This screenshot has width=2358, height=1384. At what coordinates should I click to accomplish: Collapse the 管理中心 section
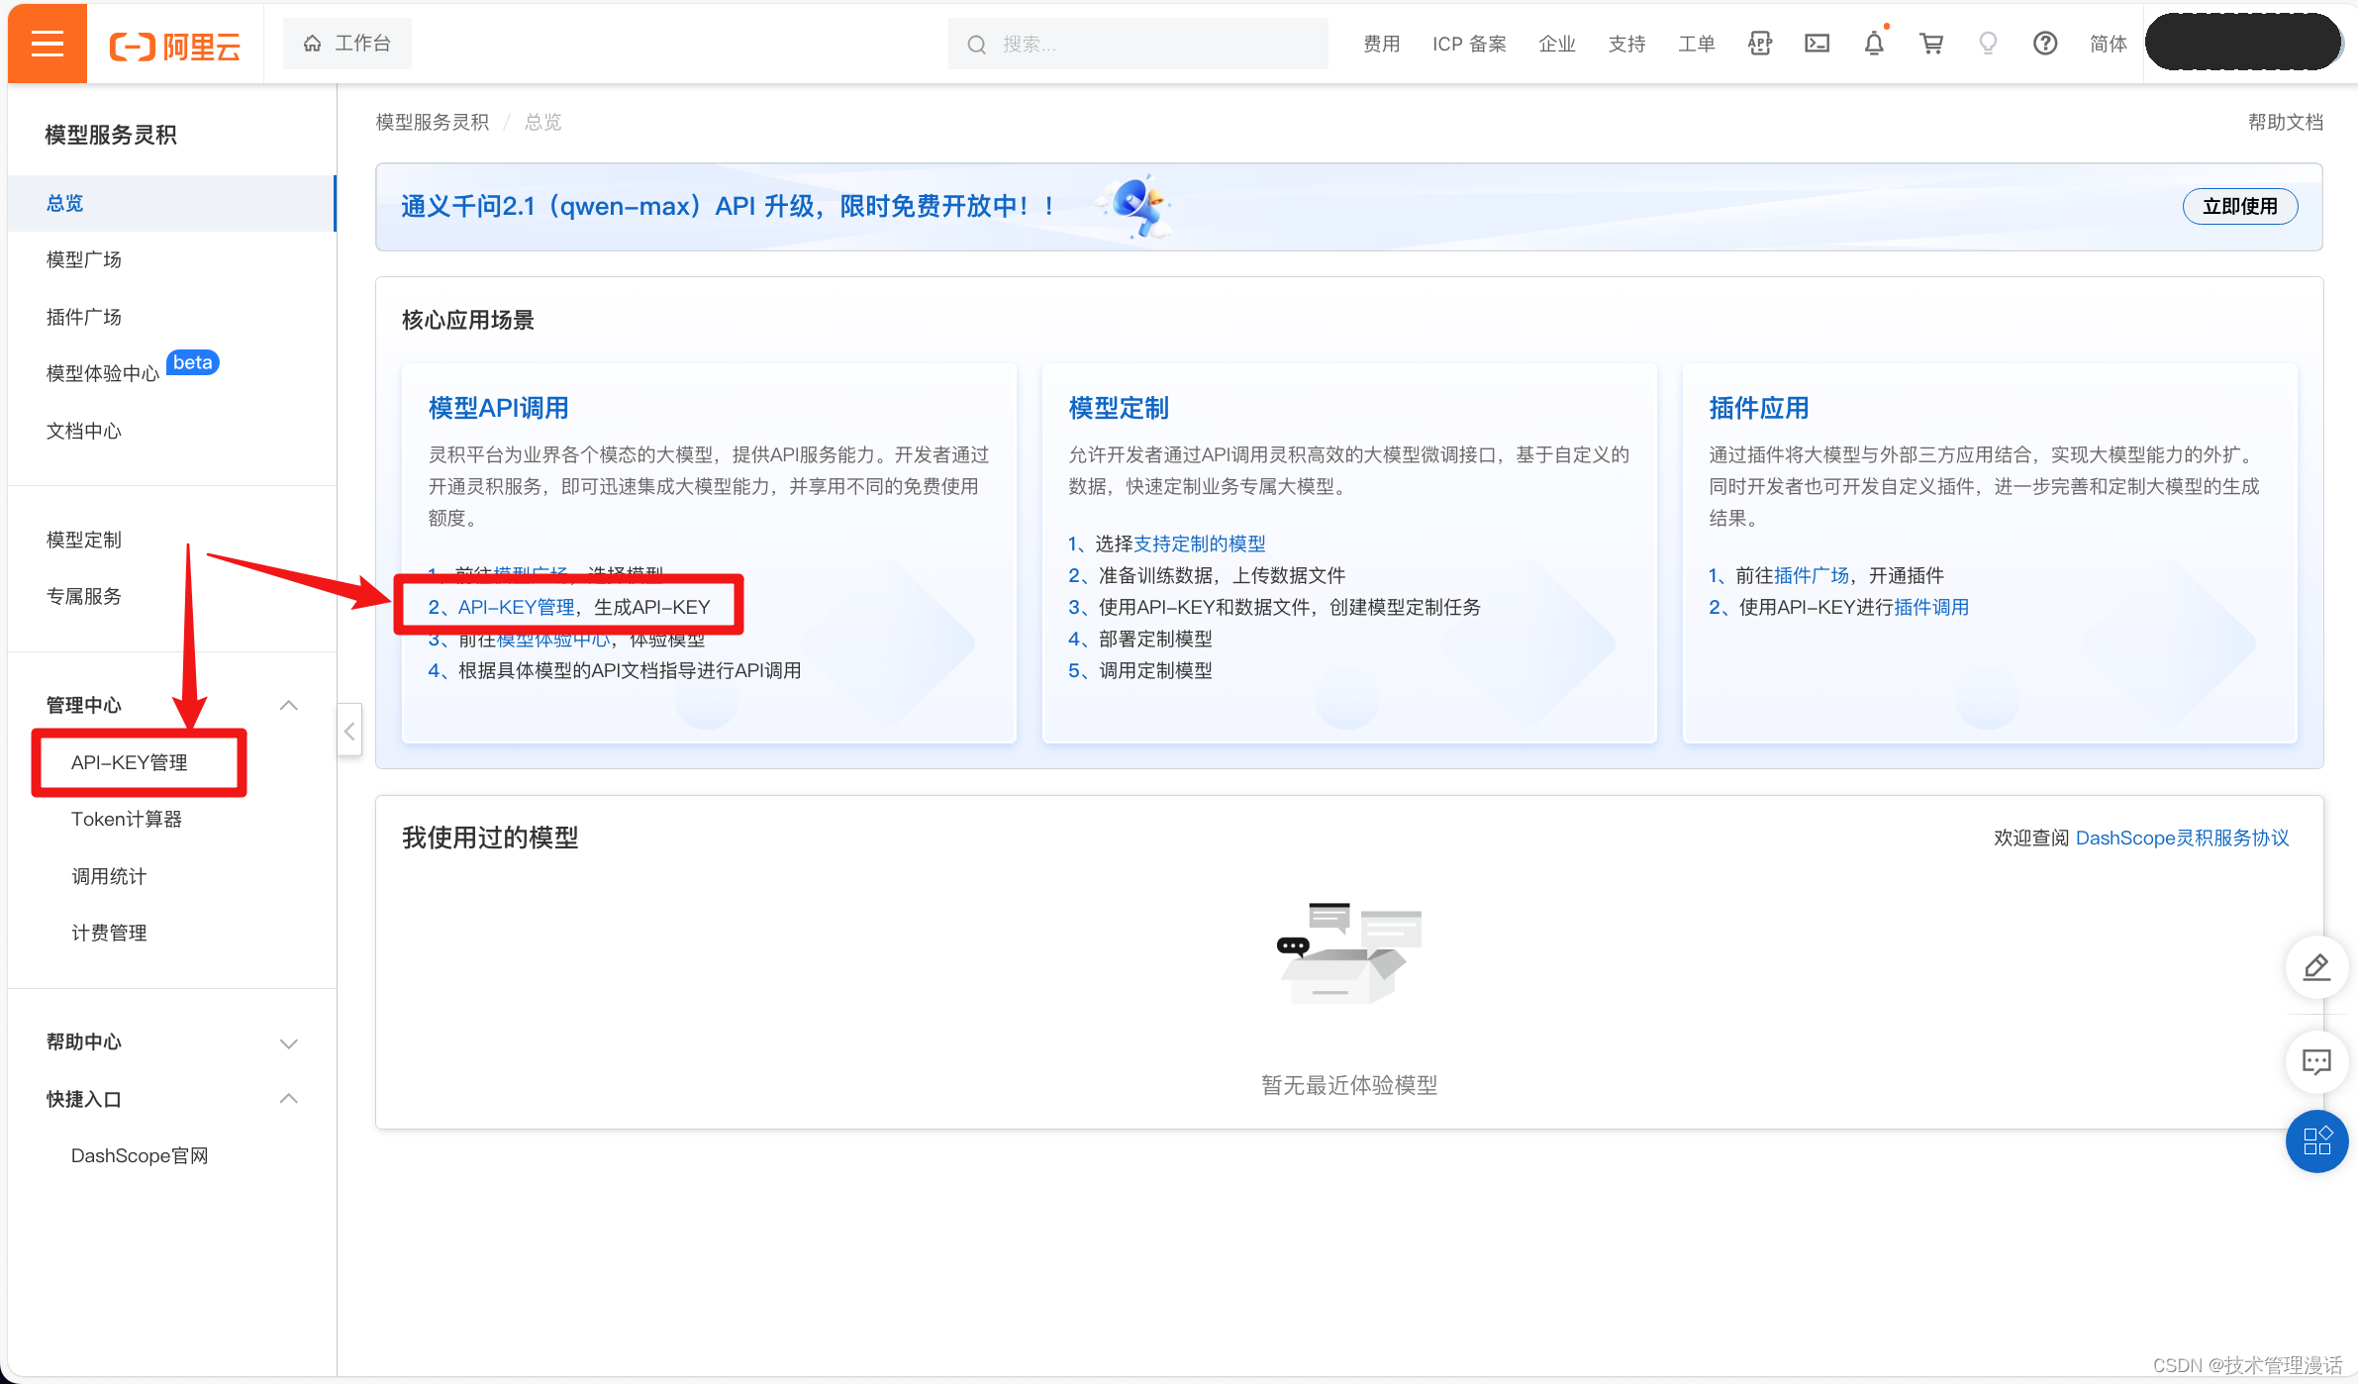click(x=288, y=705)
